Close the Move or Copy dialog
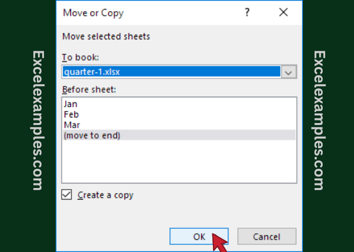The width and height of the screenshot is (354, 252). coord(283,13)
